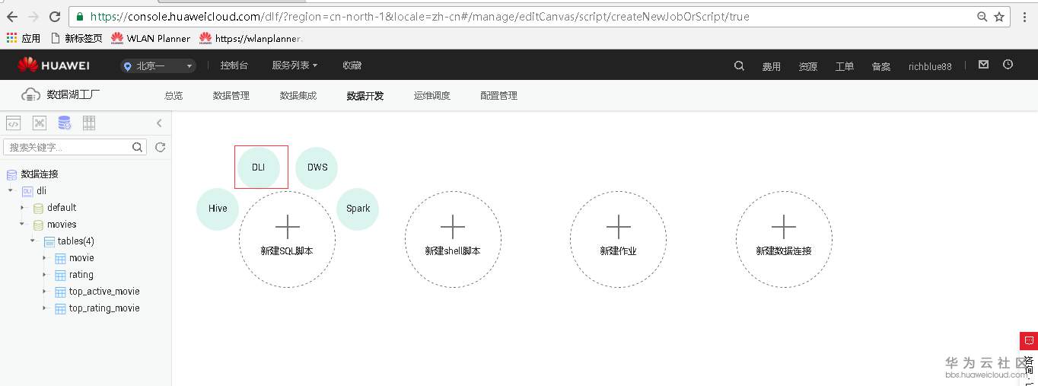
Task: Choose Hive script type bubble
Action: 218,209
